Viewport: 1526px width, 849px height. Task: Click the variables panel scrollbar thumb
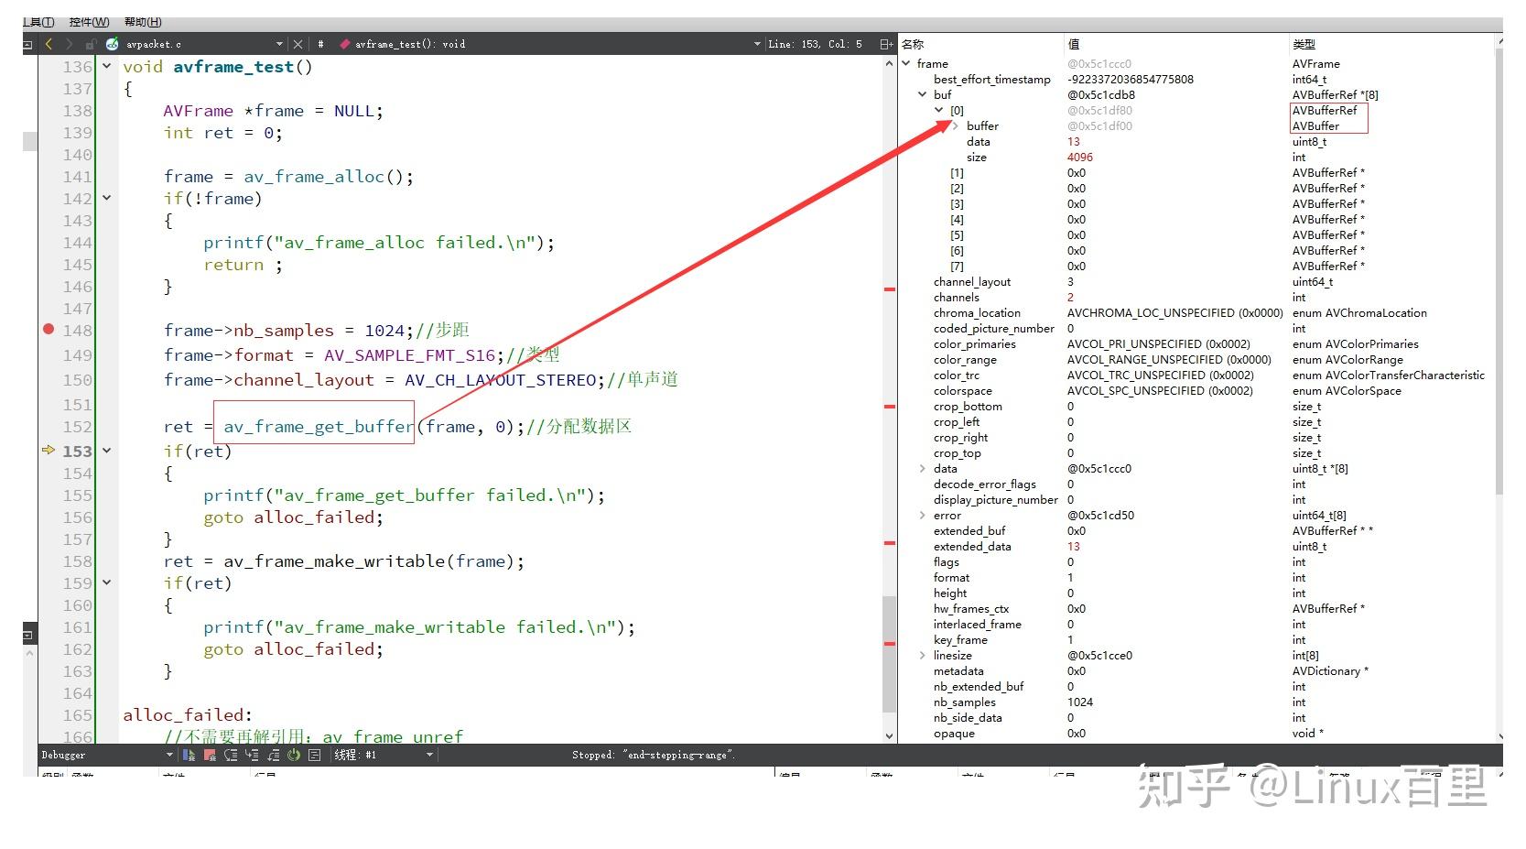[x=1499, y=273]
